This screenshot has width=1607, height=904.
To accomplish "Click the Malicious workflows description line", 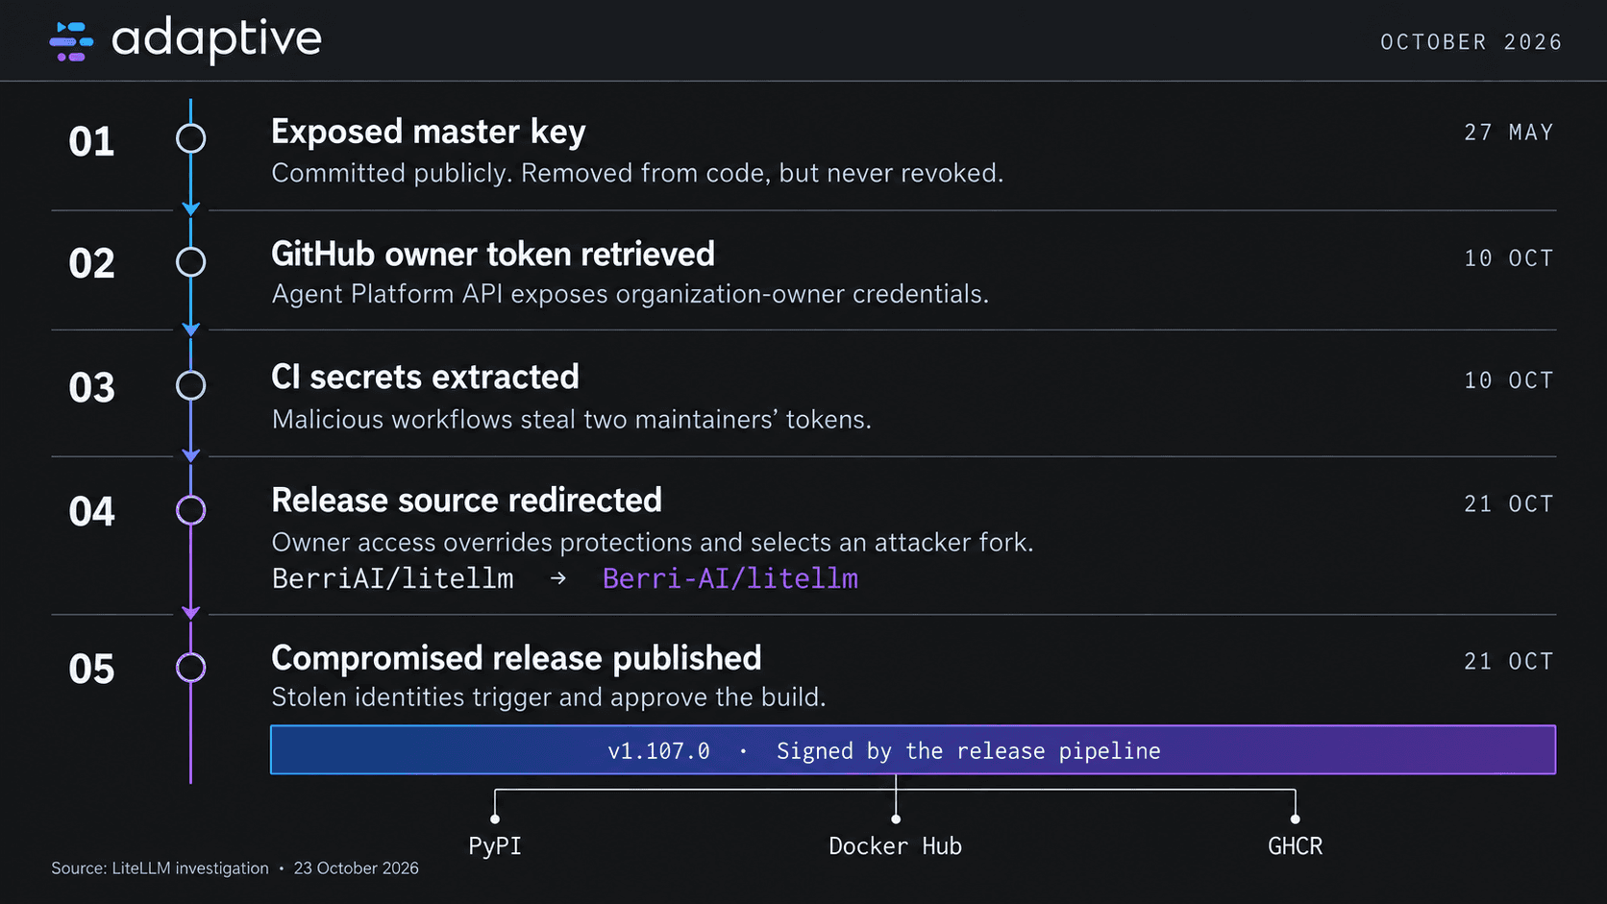I will pyautogui.click(x=572, y=420).
